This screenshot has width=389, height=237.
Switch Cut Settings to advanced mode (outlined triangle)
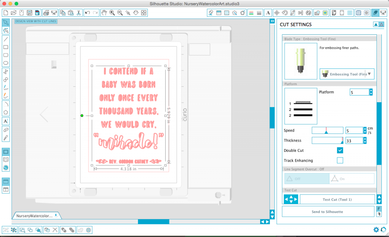[x=381, y=24]
